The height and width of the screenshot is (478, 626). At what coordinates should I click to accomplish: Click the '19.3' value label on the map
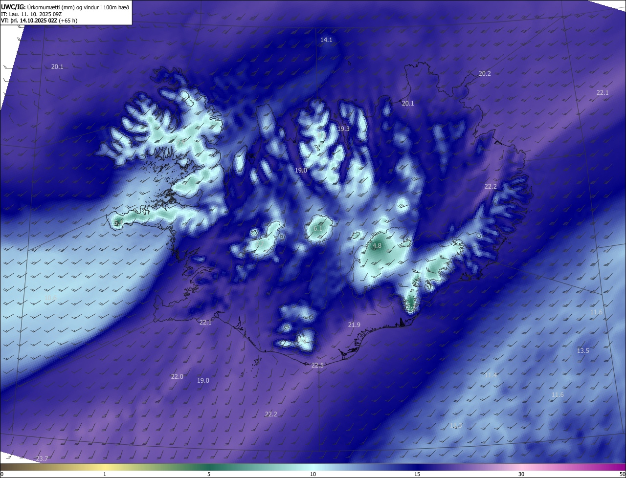pyautogui.click(x=343, y=129)
